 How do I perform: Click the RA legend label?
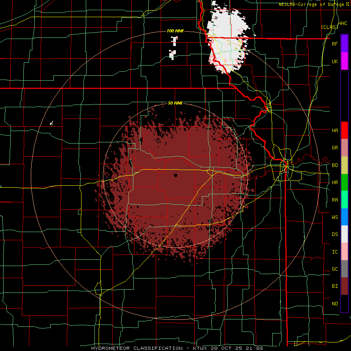click(335, 200)
